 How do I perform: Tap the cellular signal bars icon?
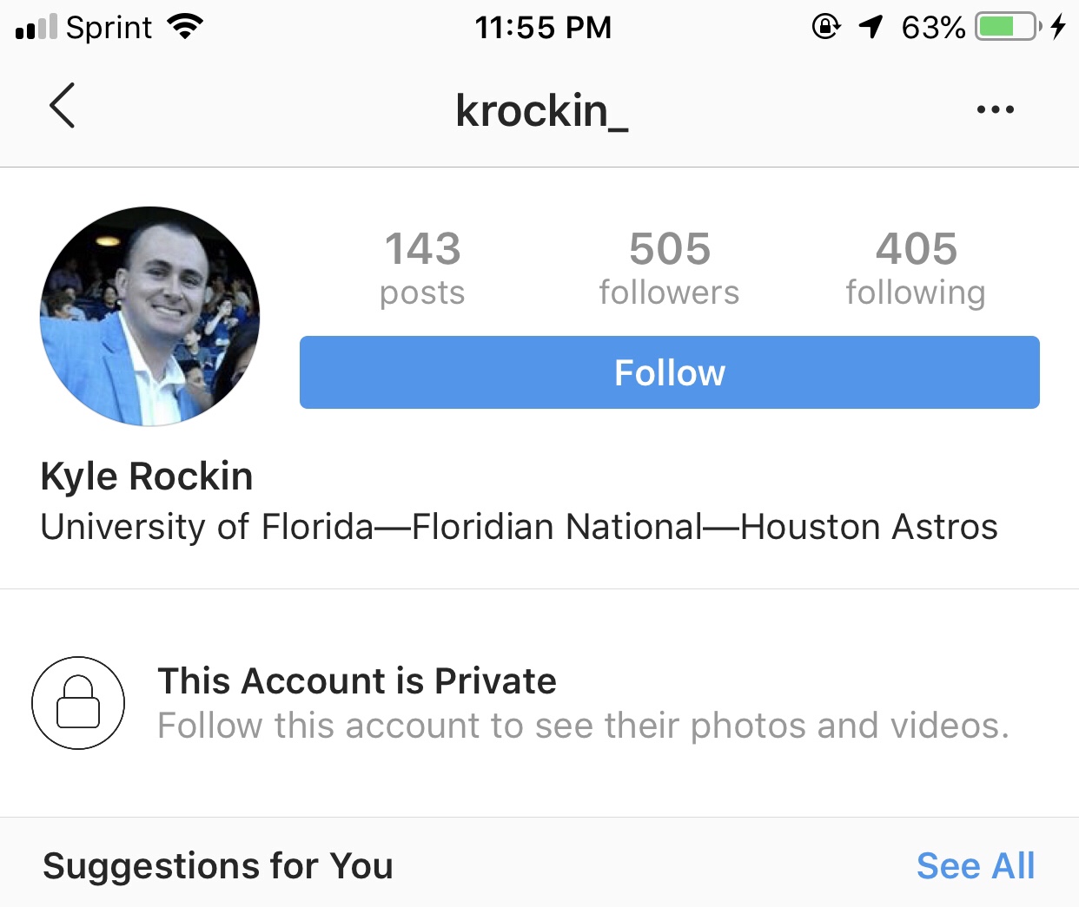36,28
